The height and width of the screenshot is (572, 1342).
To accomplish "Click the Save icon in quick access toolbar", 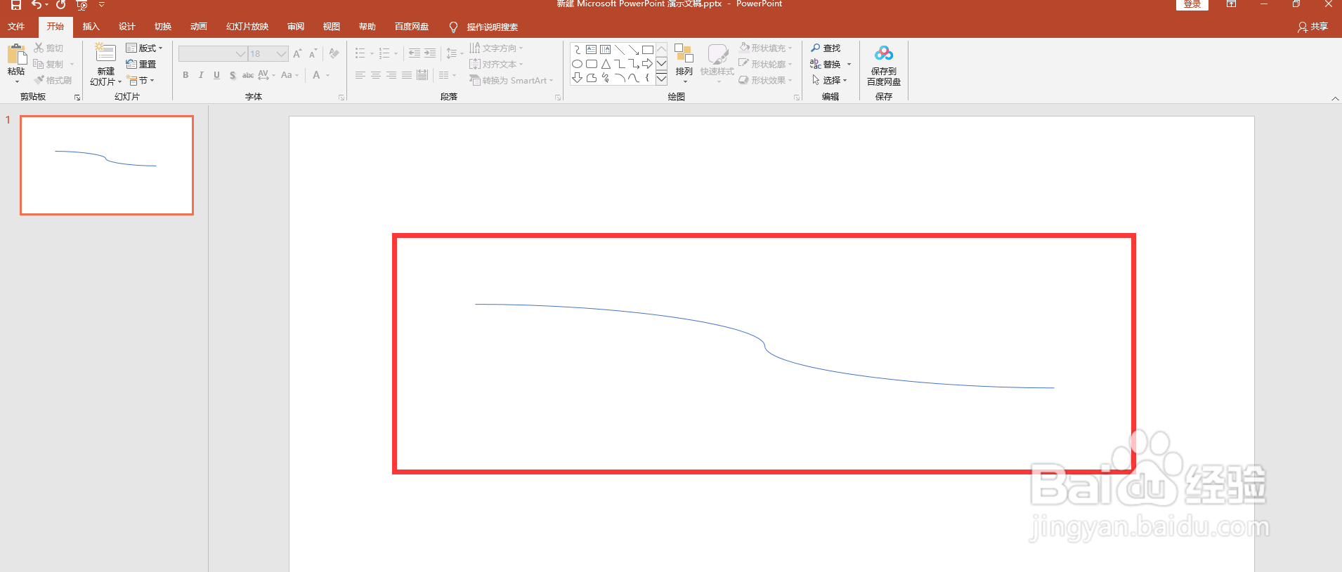I will coord(15,5).
